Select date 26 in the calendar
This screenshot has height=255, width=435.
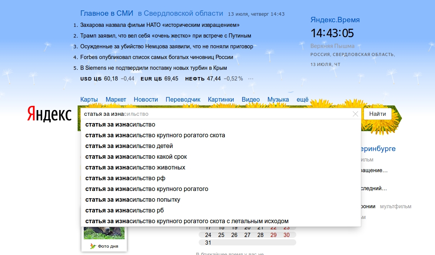[234, 235]
